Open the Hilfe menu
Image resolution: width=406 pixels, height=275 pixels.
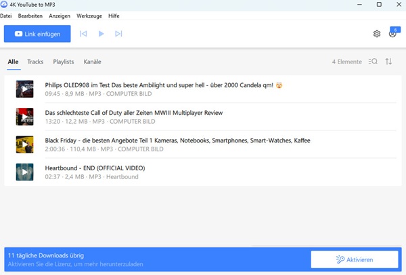point(114,16)
